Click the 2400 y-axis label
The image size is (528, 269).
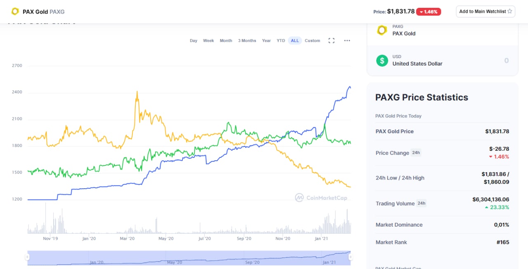click(17, 92)
